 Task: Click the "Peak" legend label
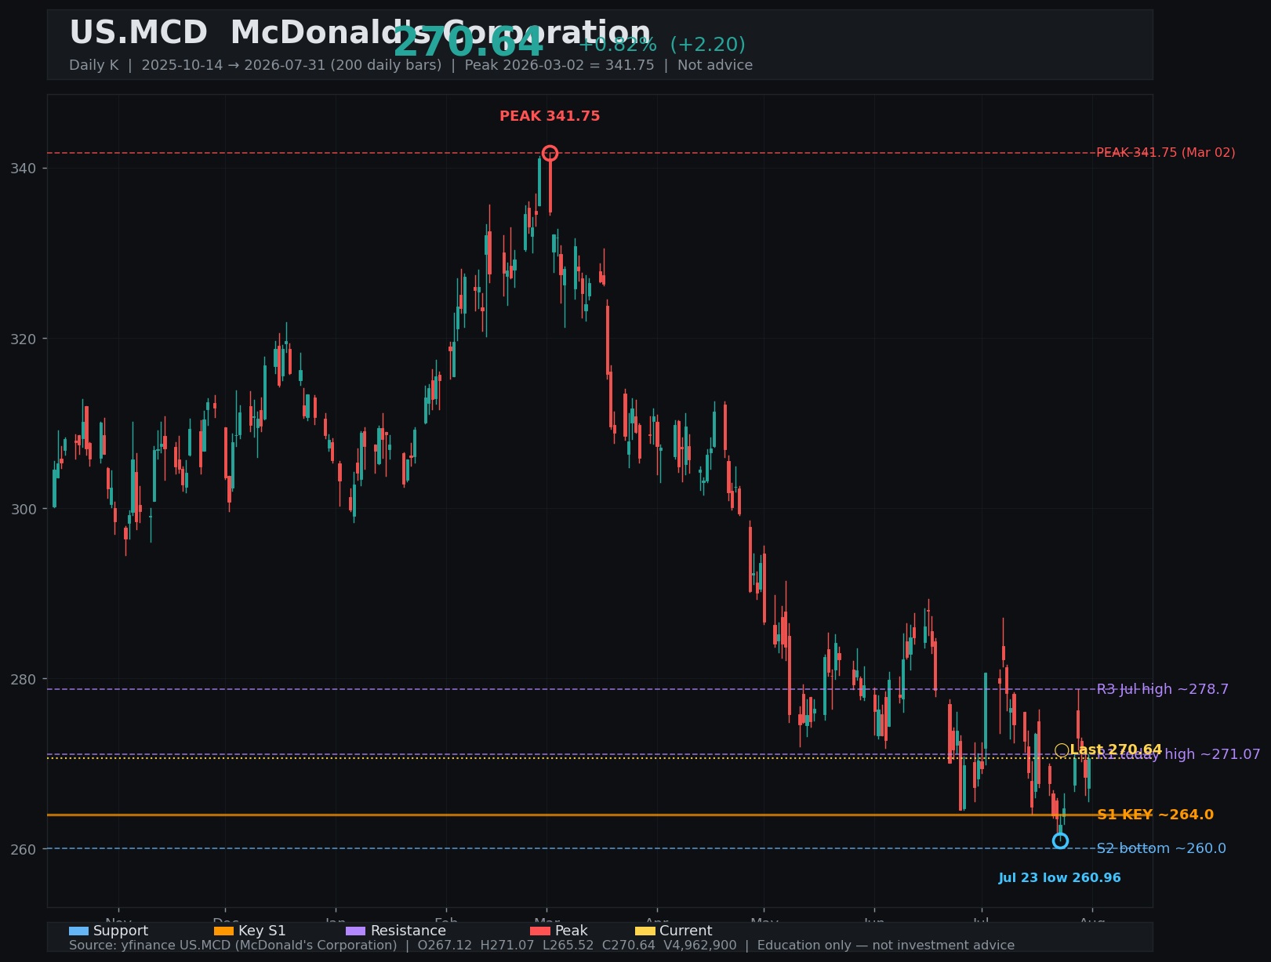(572, 931)
